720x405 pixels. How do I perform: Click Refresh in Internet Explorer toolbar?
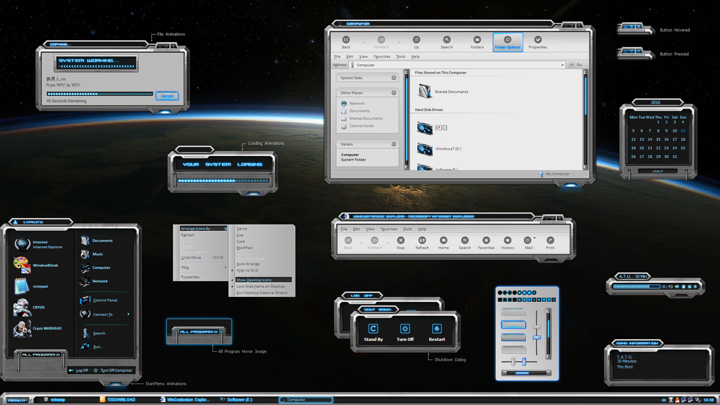pyautogui.click(x=422, y=243)
